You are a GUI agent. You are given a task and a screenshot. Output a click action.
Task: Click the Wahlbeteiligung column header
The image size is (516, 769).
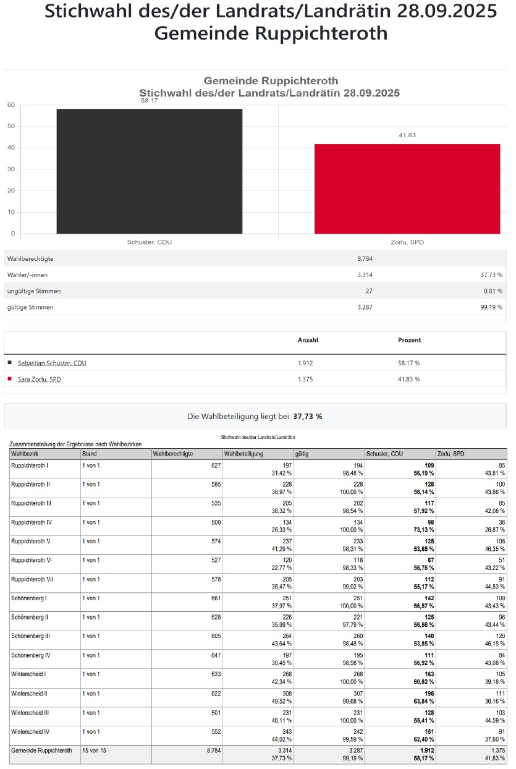pos(243,454)
